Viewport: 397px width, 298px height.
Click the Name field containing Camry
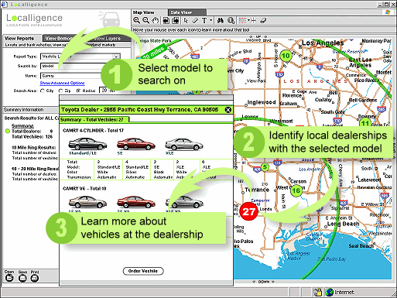(73, 76)
